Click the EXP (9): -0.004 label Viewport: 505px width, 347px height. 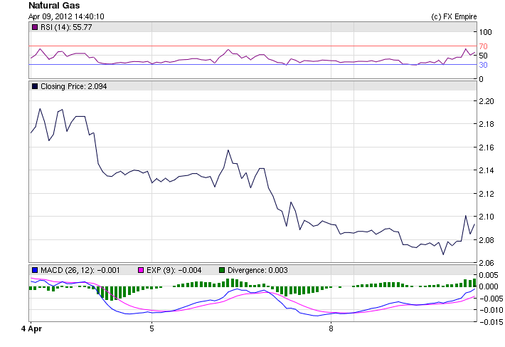click(x=174, y=270)
